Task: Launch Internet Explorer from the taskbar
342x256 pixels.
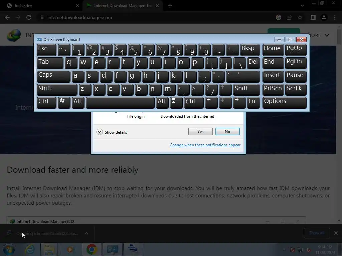Action: click(30, 249)
